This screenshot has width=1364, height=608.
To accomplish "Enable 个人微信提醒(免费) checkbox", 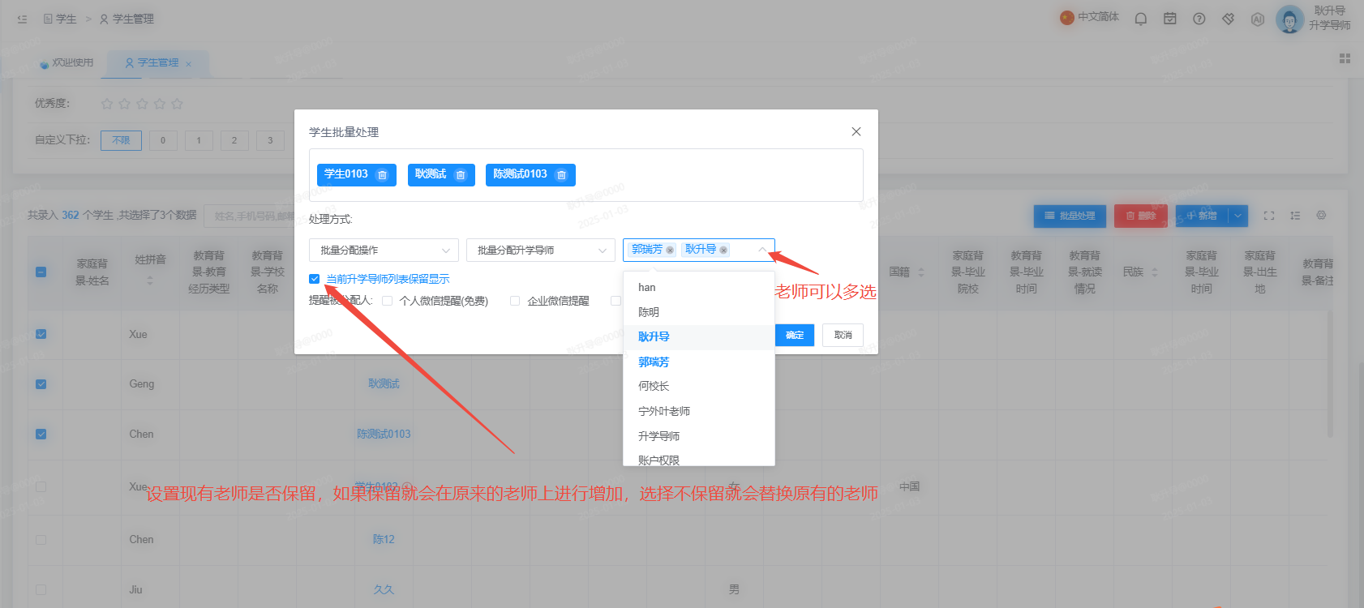I will click(388, 301).
